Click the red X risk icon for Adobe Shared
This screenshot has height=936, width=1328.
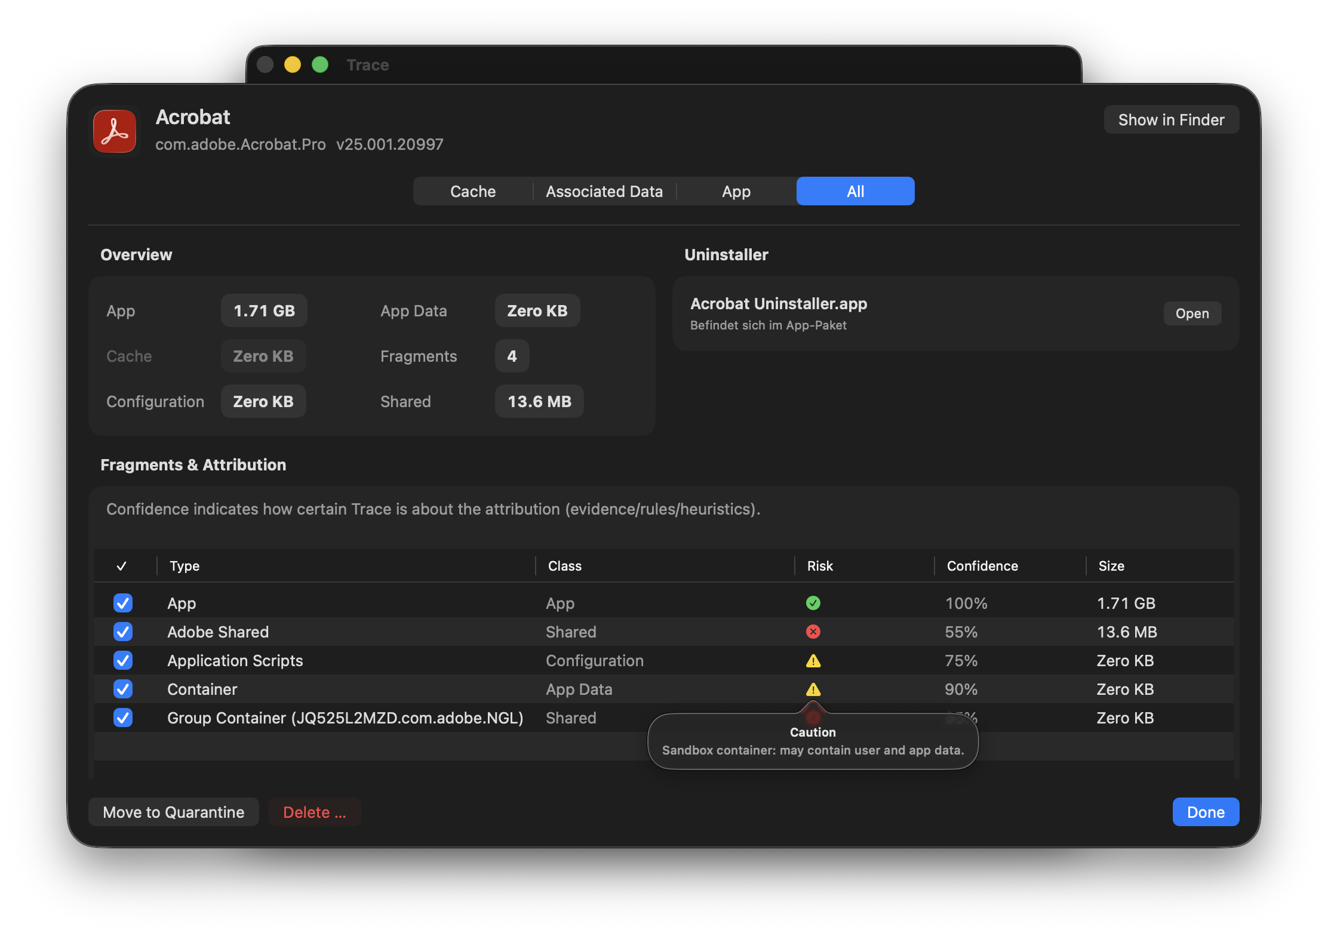pos(813,632)
